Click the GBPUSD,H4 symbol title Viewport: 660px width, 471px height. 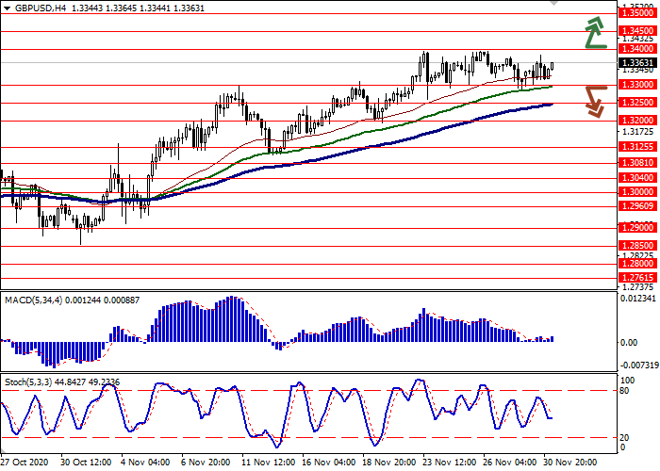pyautogui.click(x=40, y=8)
